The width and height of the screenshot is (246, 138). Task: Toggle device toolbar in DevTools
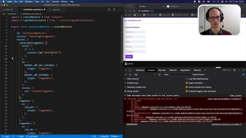coord(130,70)
